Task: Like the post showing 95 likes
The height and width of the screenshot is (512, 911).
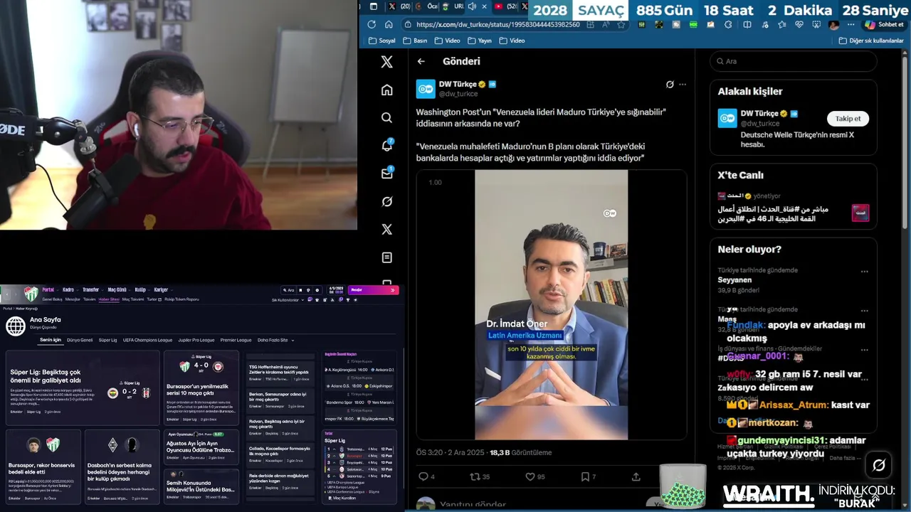Action: pyautogui.click(x=530, y=476)
